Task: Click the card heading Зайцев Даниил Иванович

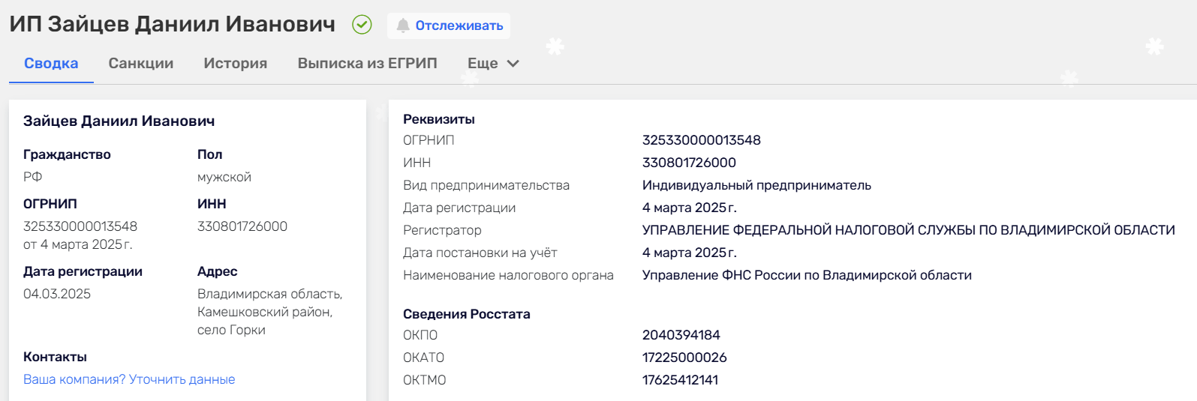Action: [119, 121]
